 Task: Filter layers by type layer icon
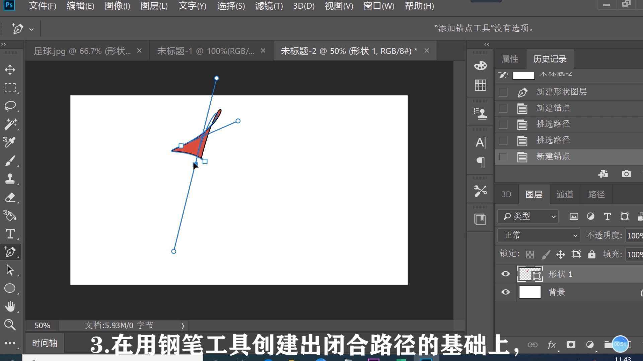(x=607, y=217)
